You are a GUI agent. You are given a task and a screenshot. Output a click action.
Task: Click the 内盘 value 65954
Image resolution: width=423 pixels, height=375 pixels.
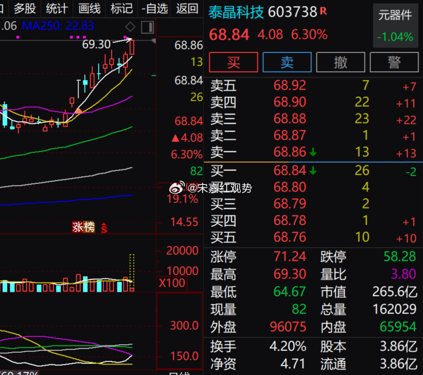398,327
